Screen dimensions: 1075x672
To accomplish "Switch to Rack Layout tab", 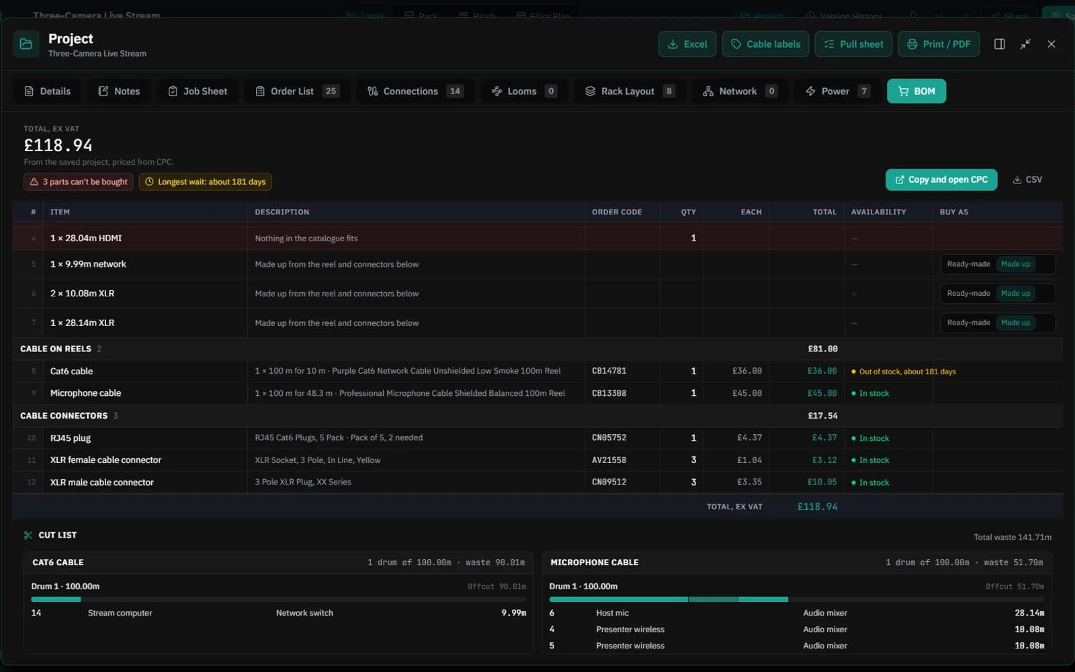I will (630, 91).
